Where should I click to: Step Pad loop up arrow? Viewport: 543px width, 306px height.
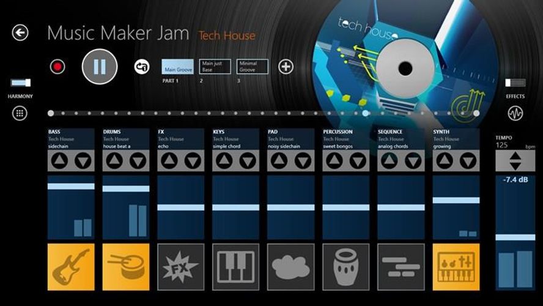[x=279, y=161]
